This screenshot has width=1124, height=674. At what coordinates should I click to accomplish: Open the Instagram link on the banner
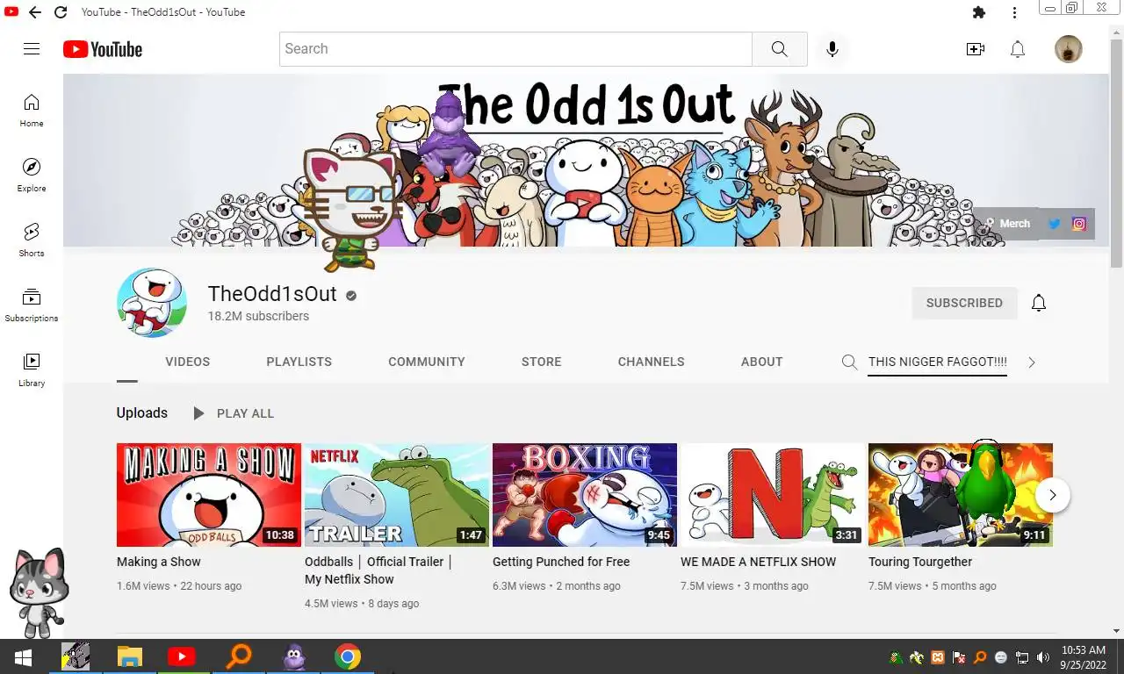coord(1079,224)
